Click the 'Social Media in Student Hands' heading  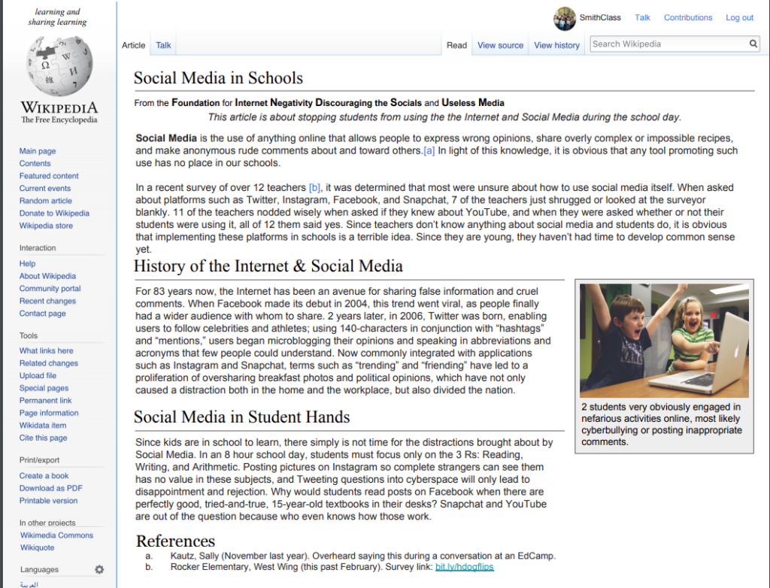pos(241,417)
